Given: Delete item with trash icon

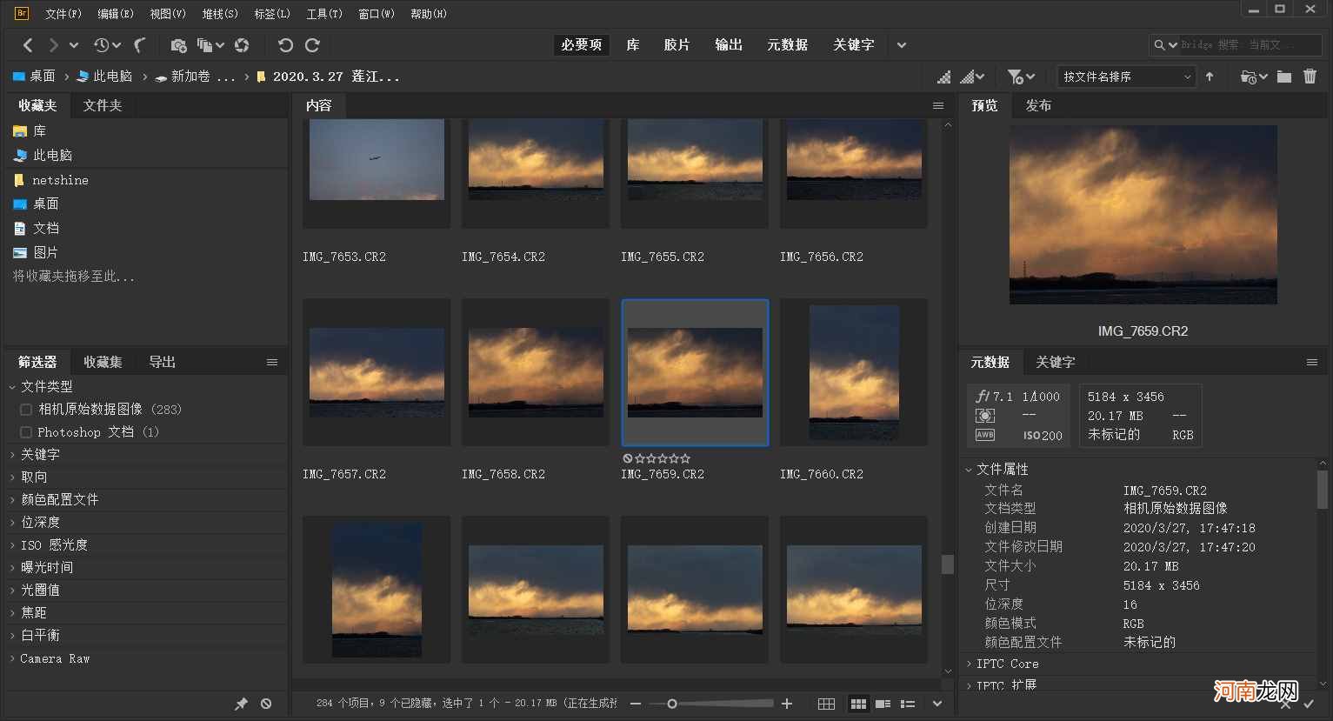Looking at the screenshot, I should point(1310,77).
